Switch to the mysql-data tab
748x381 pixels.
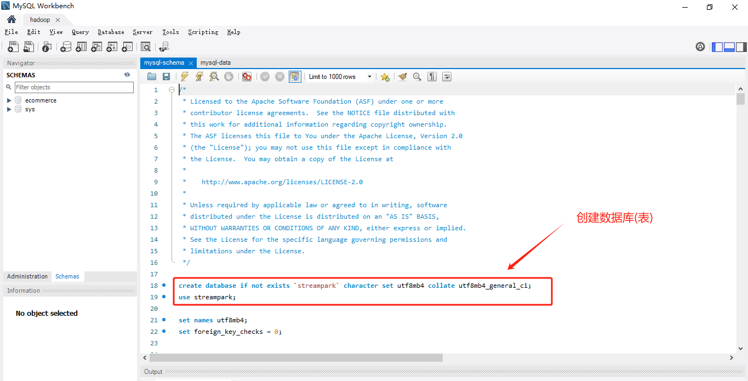tap(215, 62)
